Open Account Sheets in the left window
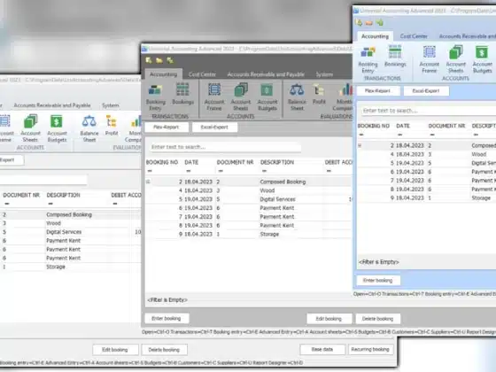This screenshot has height=372, width=496. [x=30, y=128]
